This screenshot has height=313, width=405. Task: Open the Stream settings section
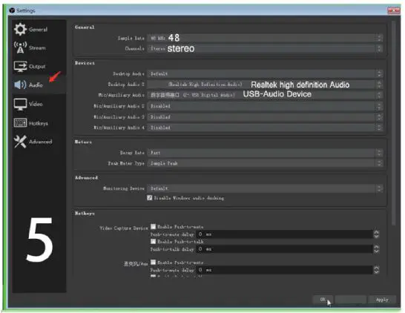[39, 47]
